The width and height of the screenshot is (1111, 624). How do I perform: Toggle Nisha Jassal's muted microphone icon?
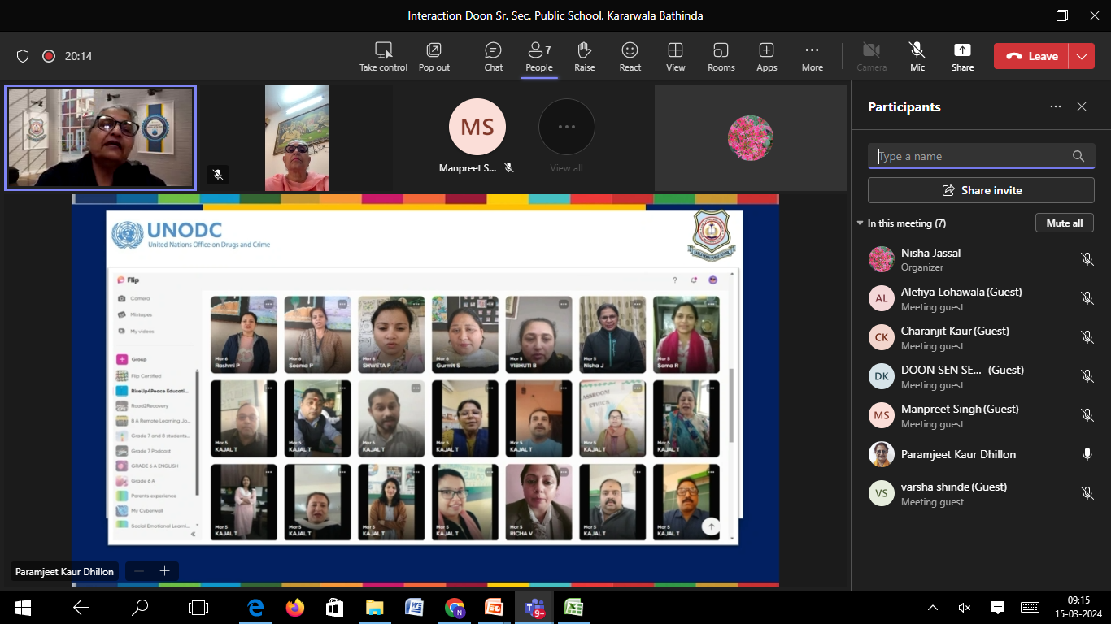(x=1087, y=259)
